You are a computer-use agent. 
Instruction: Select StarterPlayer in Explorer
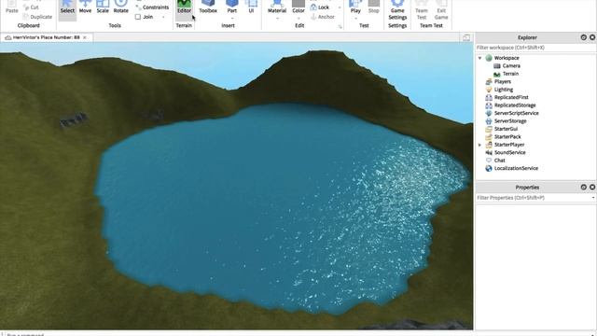[x=509, y=145]
